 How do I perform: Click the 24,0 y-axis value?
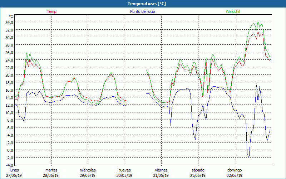click(x=10, y=60)
